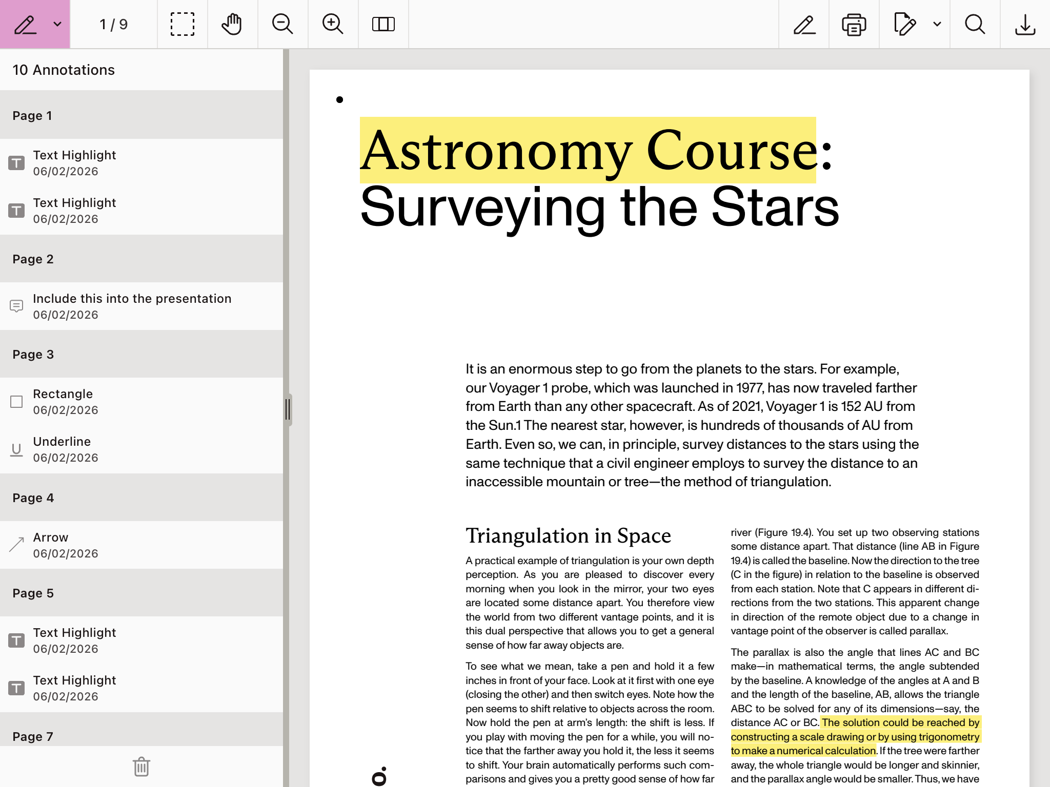Image resolution: width=1050 pixels, height=787 pixels.
Task: Activate the pan hand tool
Action: (x=232, y=24)
